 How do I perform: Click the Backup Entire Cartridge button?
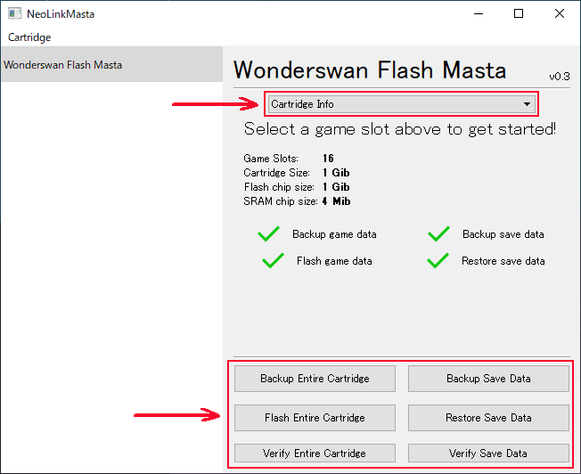(315, 379)
